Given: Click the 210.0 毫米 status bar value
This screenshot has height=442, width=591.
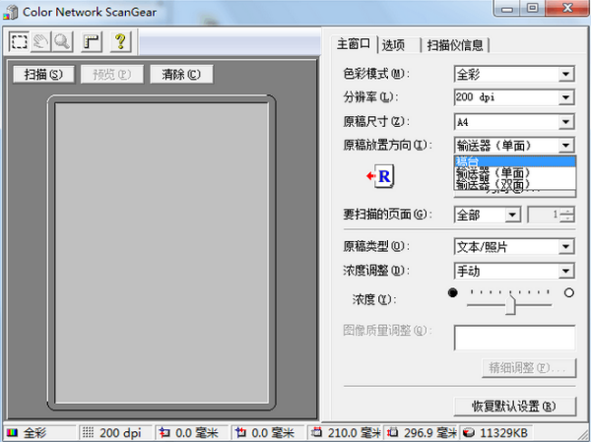Looking at the screenshot, I should click(x=354, y=432).
